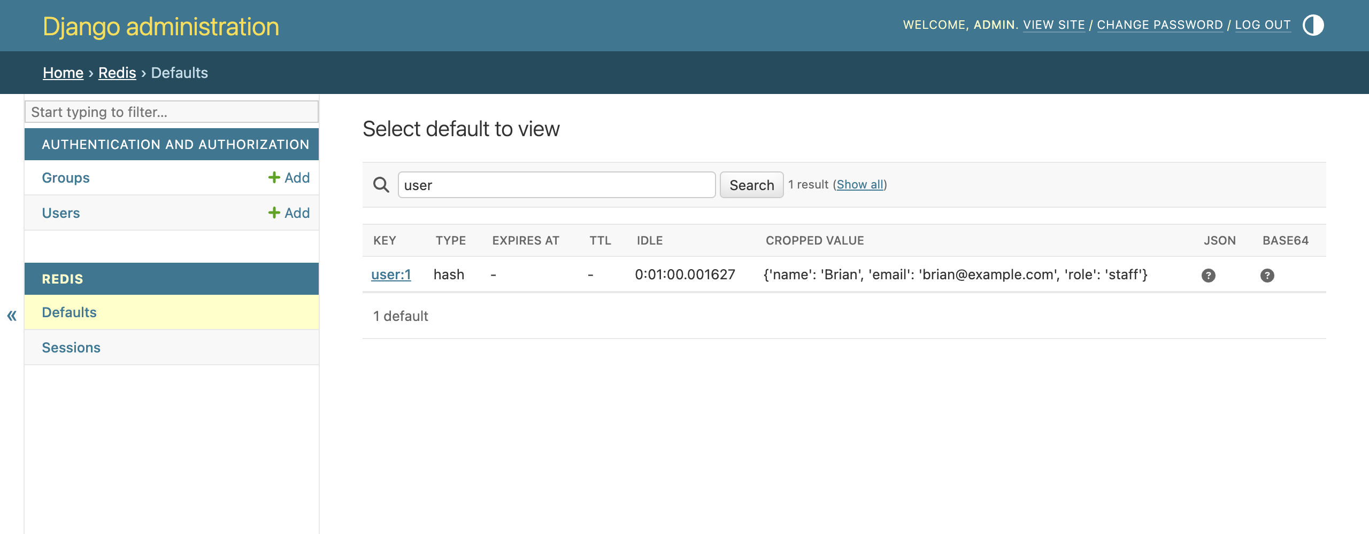1369x534 pixels.
Task: Click the TYPE column header
Action: [x=450, y=240]
